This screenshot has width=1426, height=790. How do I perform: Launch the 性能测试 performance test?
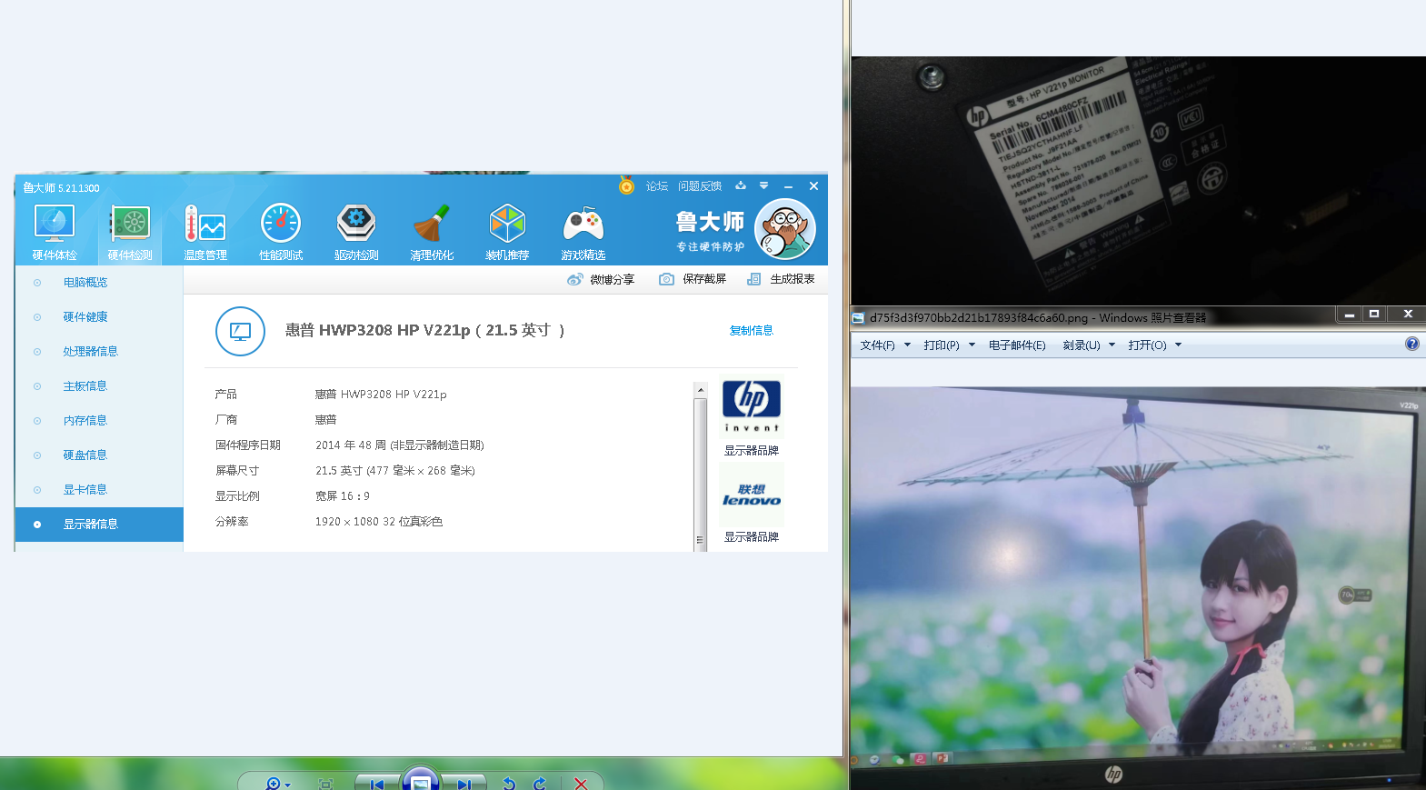tap(281, 233)
